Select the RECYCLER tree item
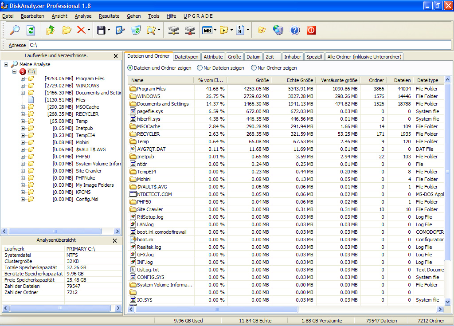 click(x=87, y=114)
